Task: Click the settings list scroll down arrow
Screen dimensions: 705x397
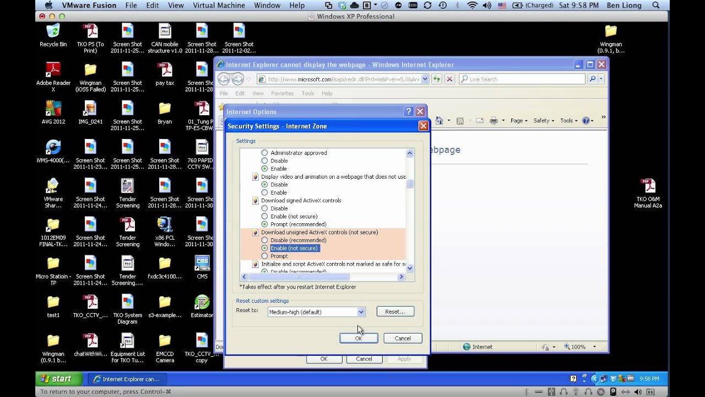Action: [x=410, y=269]
